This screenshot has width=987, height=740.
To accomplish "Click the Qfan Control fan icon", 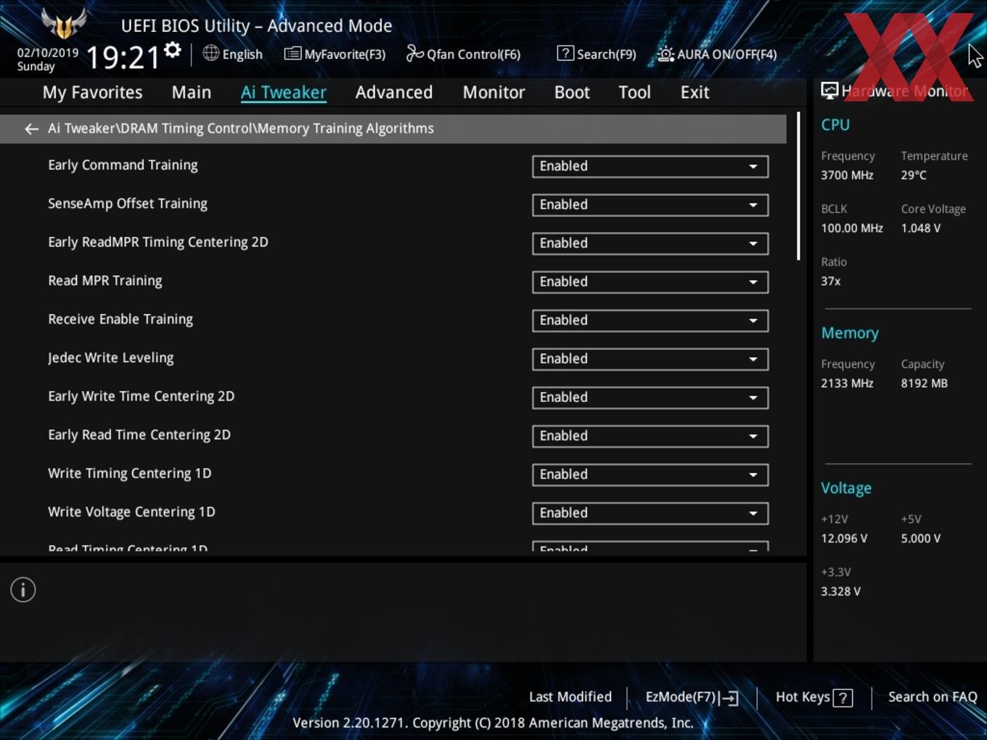I will pyautogui.click(x=414, y=53).
